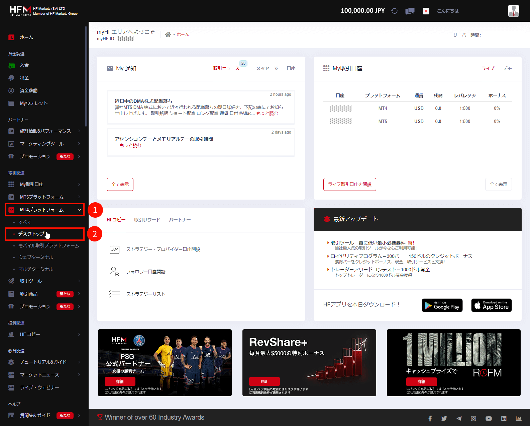The image size is (530, 426).
Task: Open フォロワー口座開設
Action: 145,272
